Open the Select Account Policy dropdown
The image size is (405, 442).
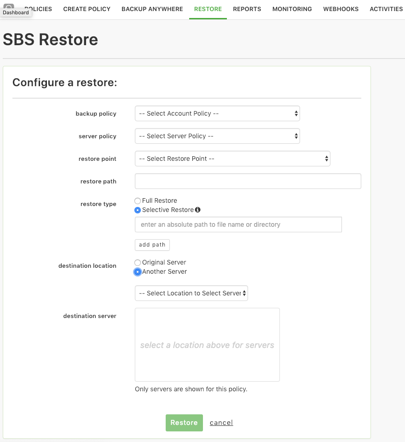click(217, 113)
